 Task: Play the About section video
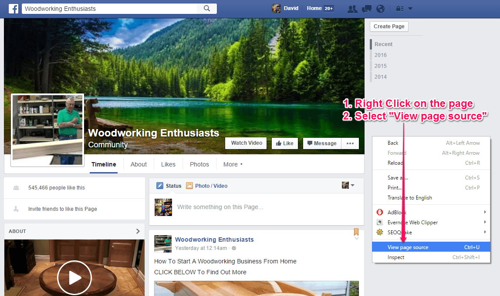pos(74,278)
